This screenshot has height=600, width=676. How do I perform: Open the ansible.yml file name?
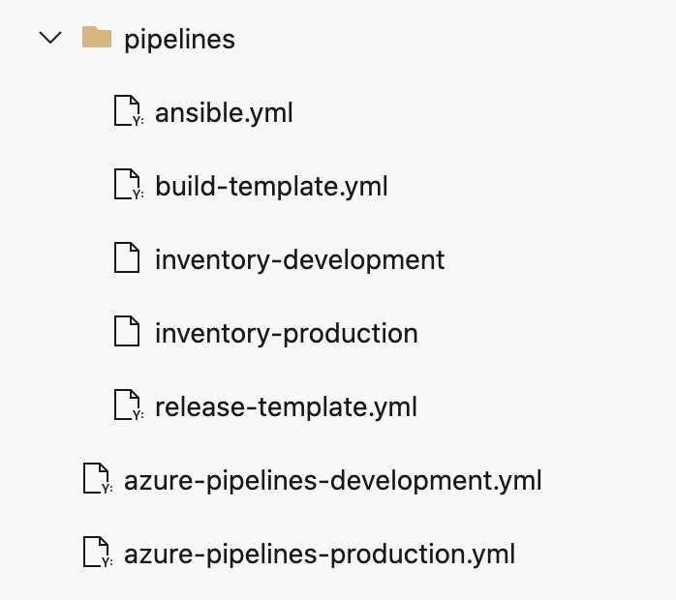click(224, 113)
